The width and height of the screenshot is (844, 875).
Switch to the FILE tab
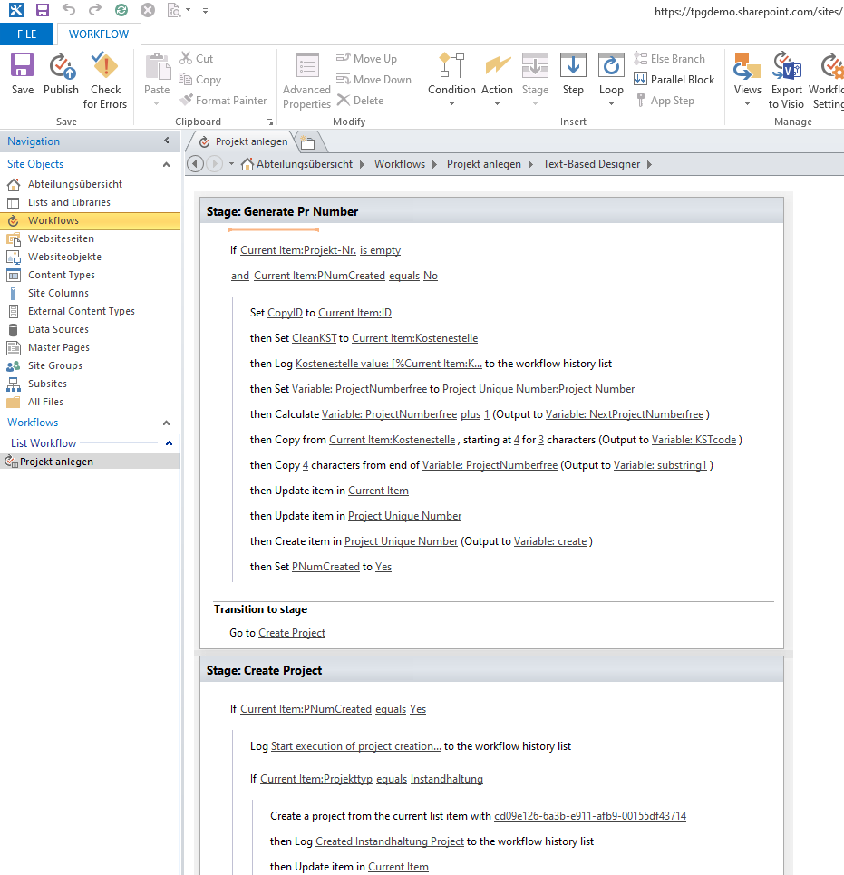(26, 33)
